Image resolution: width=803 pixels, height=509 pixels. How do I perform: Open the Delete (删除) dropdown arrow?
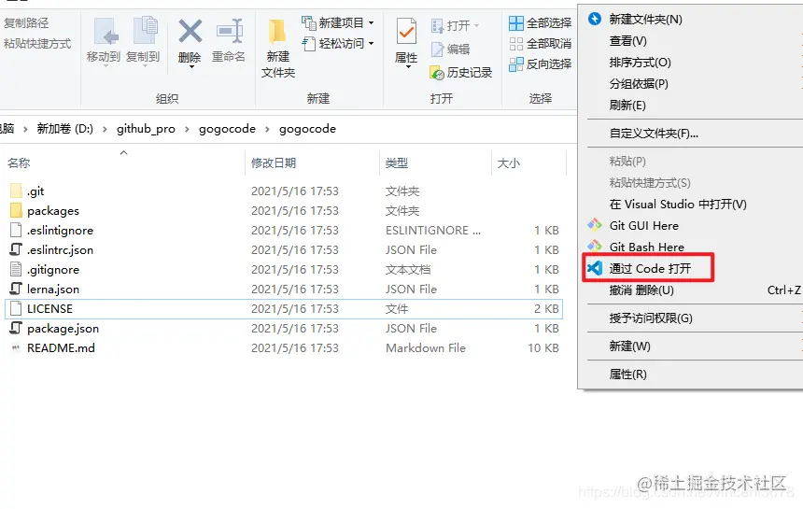pyautogui.click(x=191, y=66)
